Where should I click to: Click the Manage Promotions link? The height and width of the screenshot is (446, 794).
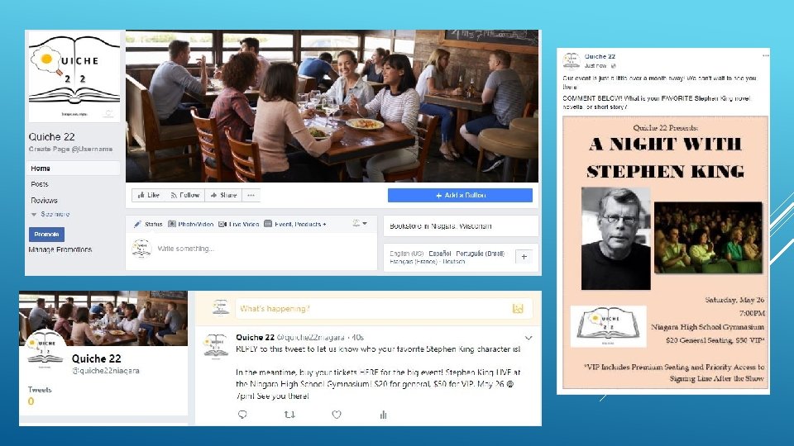[x=60, y=249]
